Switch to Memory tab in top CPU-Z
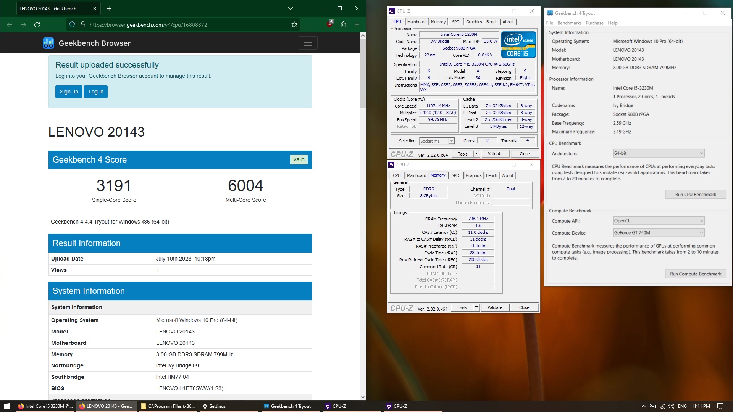Screen dimensions: 733x412 click(438, 22)
